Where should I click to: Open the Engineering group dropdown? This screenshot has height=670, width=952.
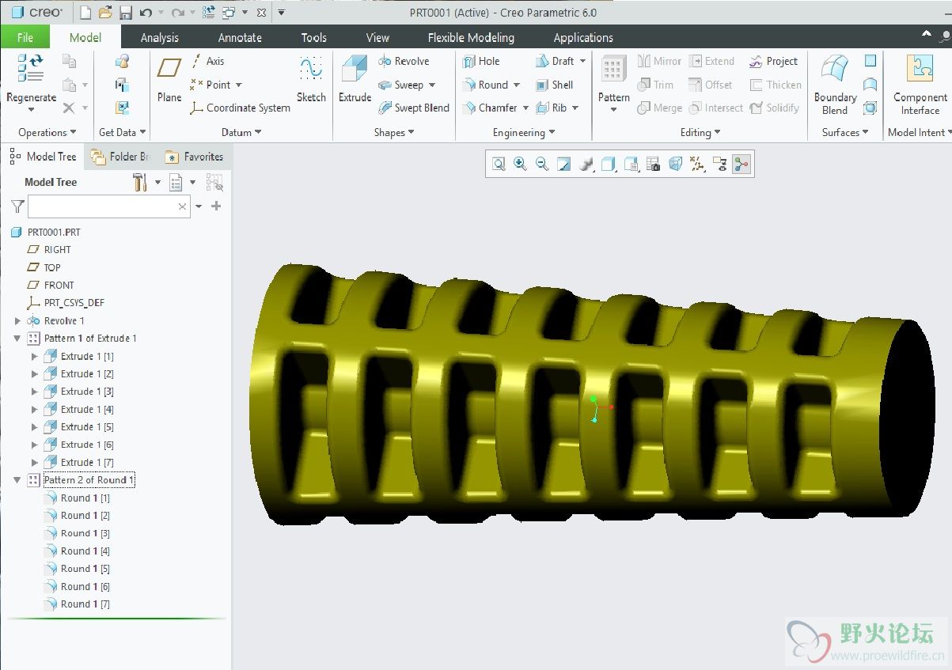click(x=524, y=132)
